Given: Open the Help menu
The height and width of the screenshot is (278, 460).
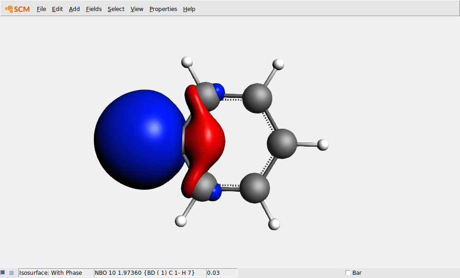Looking at the screenshot, I should pos(189,9).
